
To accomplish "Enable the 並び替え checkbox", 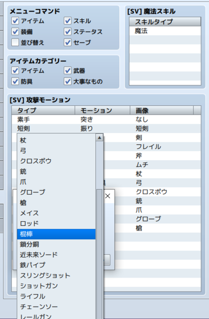I will 15,42.
